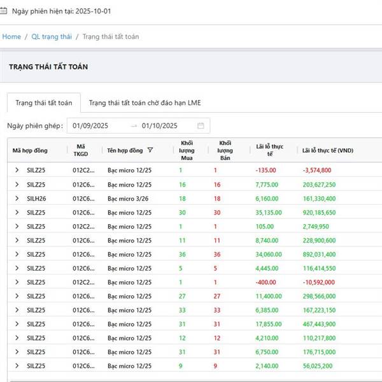Click the Khối lượng Mua column header
The width and height of the screenshot is (382, 382).
pyautogui.click(x=187, y=150)
